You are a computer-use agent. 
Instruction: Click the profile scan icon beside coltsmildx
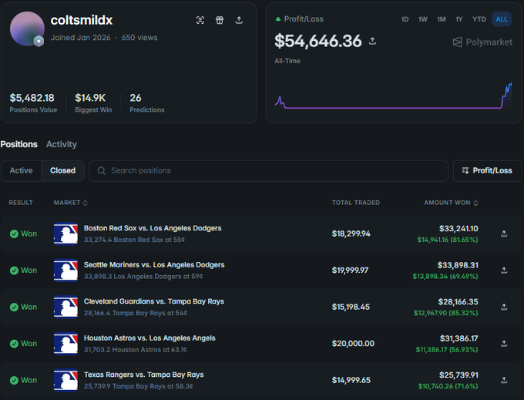click(x=200, y=20)
